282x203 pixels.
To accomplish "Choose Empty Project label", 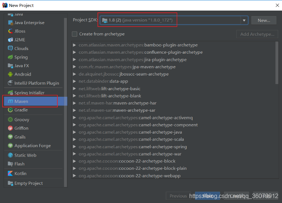I will click(x=28, y=183).
